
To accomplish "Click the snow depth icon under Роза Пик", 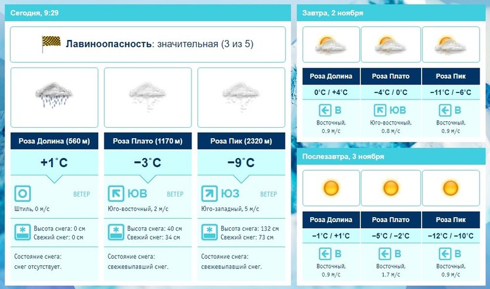I will 210,232.
